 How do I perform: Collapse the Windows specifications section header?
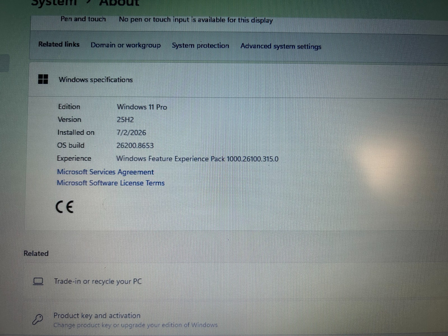point(238,80)
